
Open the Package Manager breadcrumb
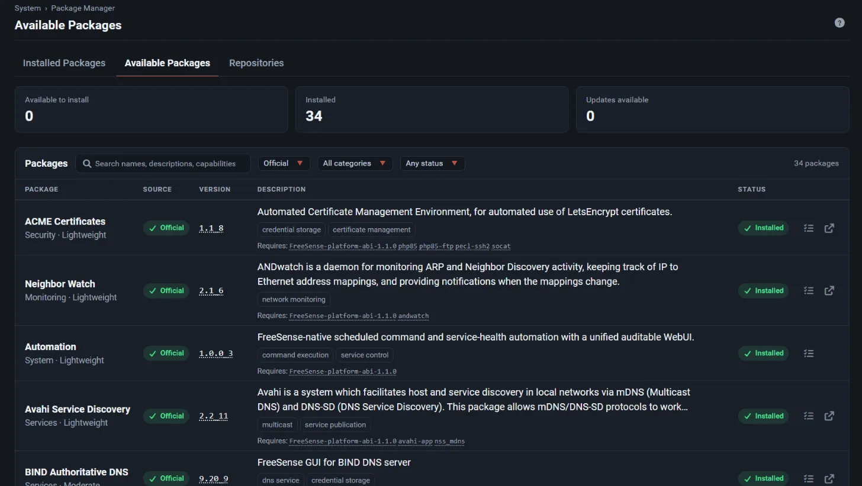pos(83,8)
